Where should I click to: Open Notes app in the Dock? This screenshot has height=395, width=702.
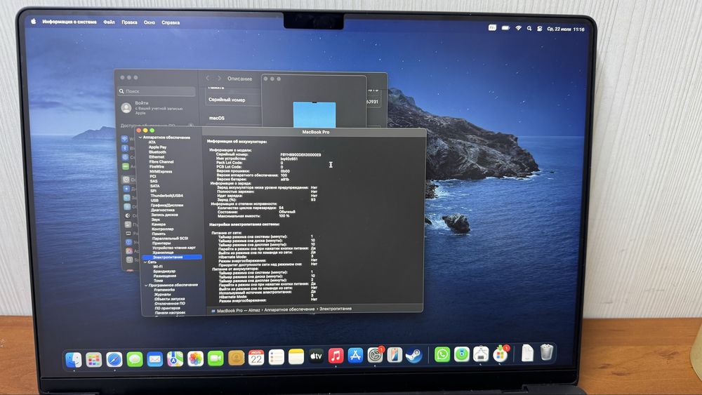point(296,356)
